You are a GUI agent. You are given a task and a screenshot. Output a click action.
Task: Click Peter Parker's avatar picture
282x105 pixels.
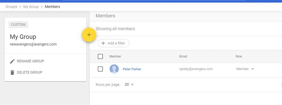click(114, 69)
